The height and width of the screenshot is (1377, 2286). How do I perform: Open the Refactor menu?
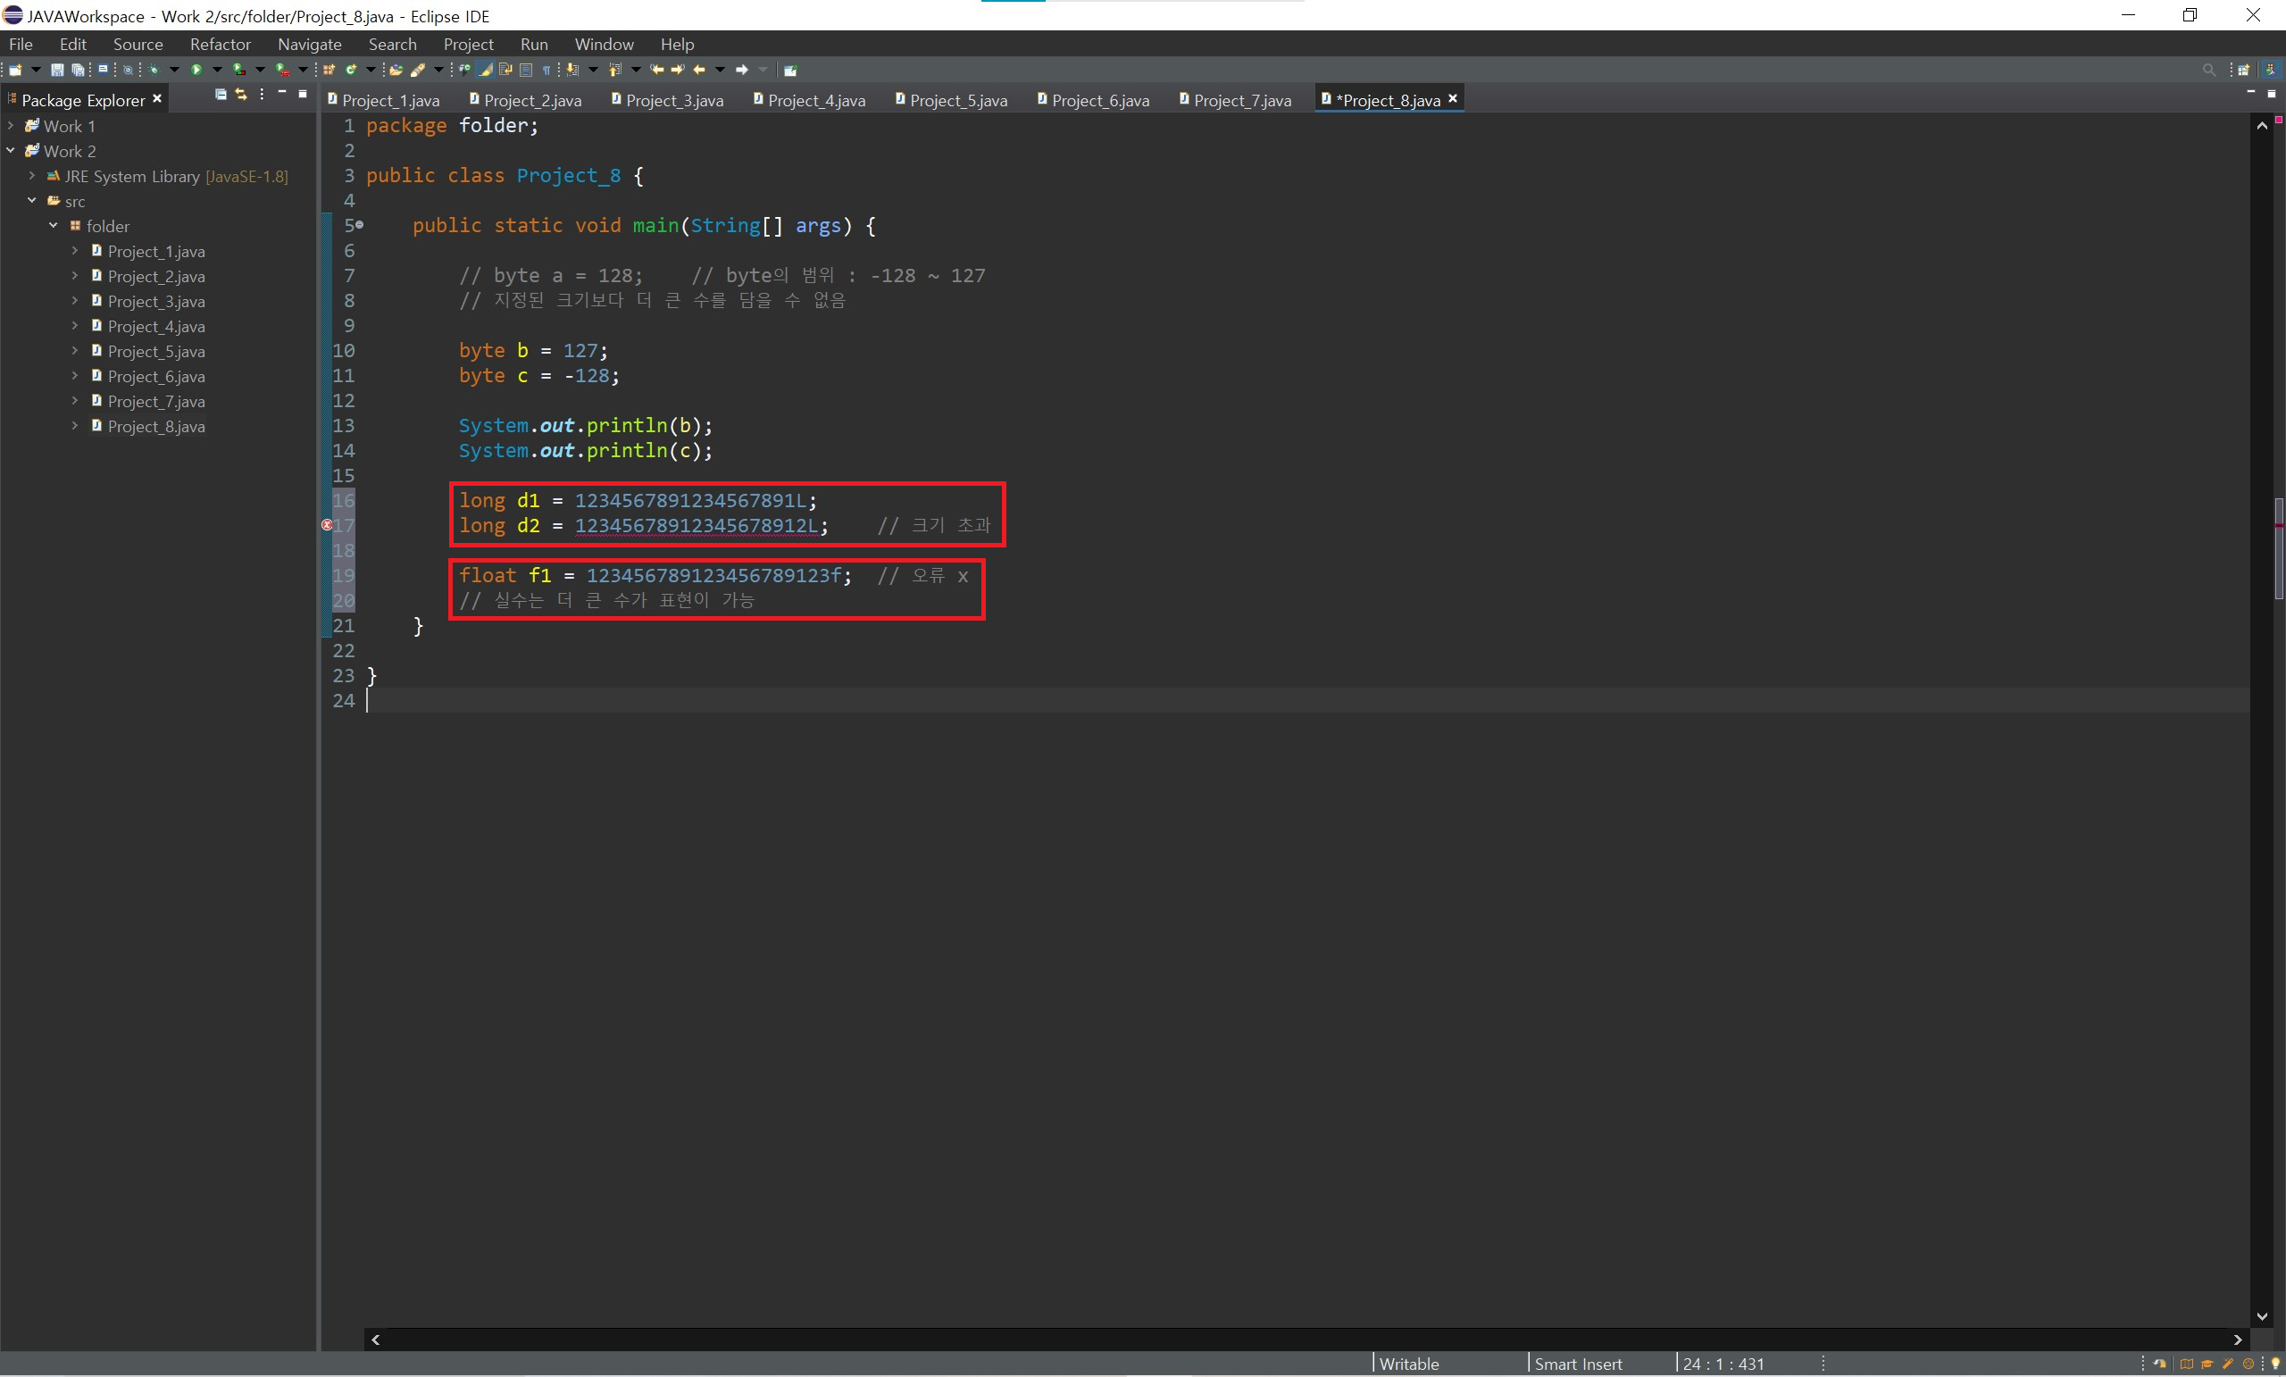tap(220, 44)
